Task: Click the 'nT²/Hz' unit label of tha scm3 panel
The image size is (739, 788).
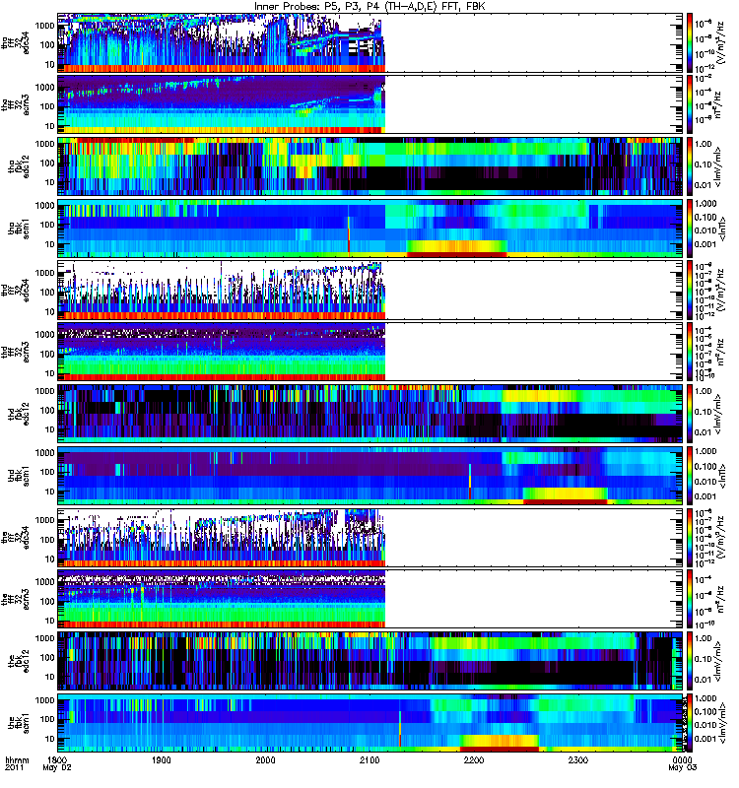Action: coord(718,104)
